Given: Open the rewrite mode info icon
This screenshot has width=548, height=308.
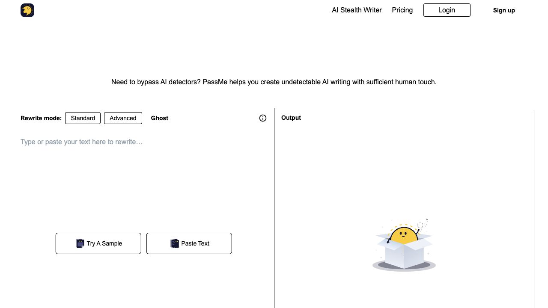Looking at the screenshot, I should point(263,118).
